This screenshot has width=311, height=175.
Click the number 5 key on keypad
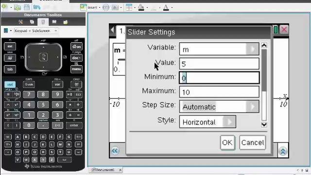coord(43,105)
